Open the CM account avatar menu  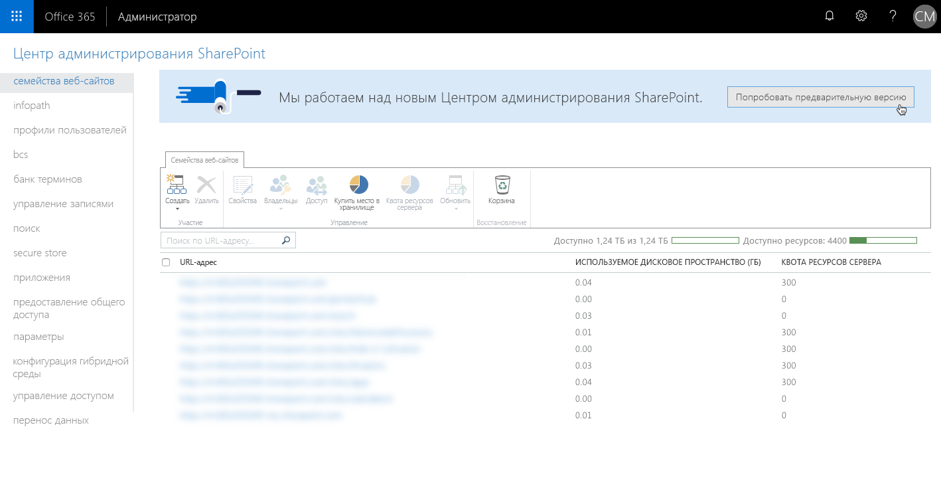924,17
